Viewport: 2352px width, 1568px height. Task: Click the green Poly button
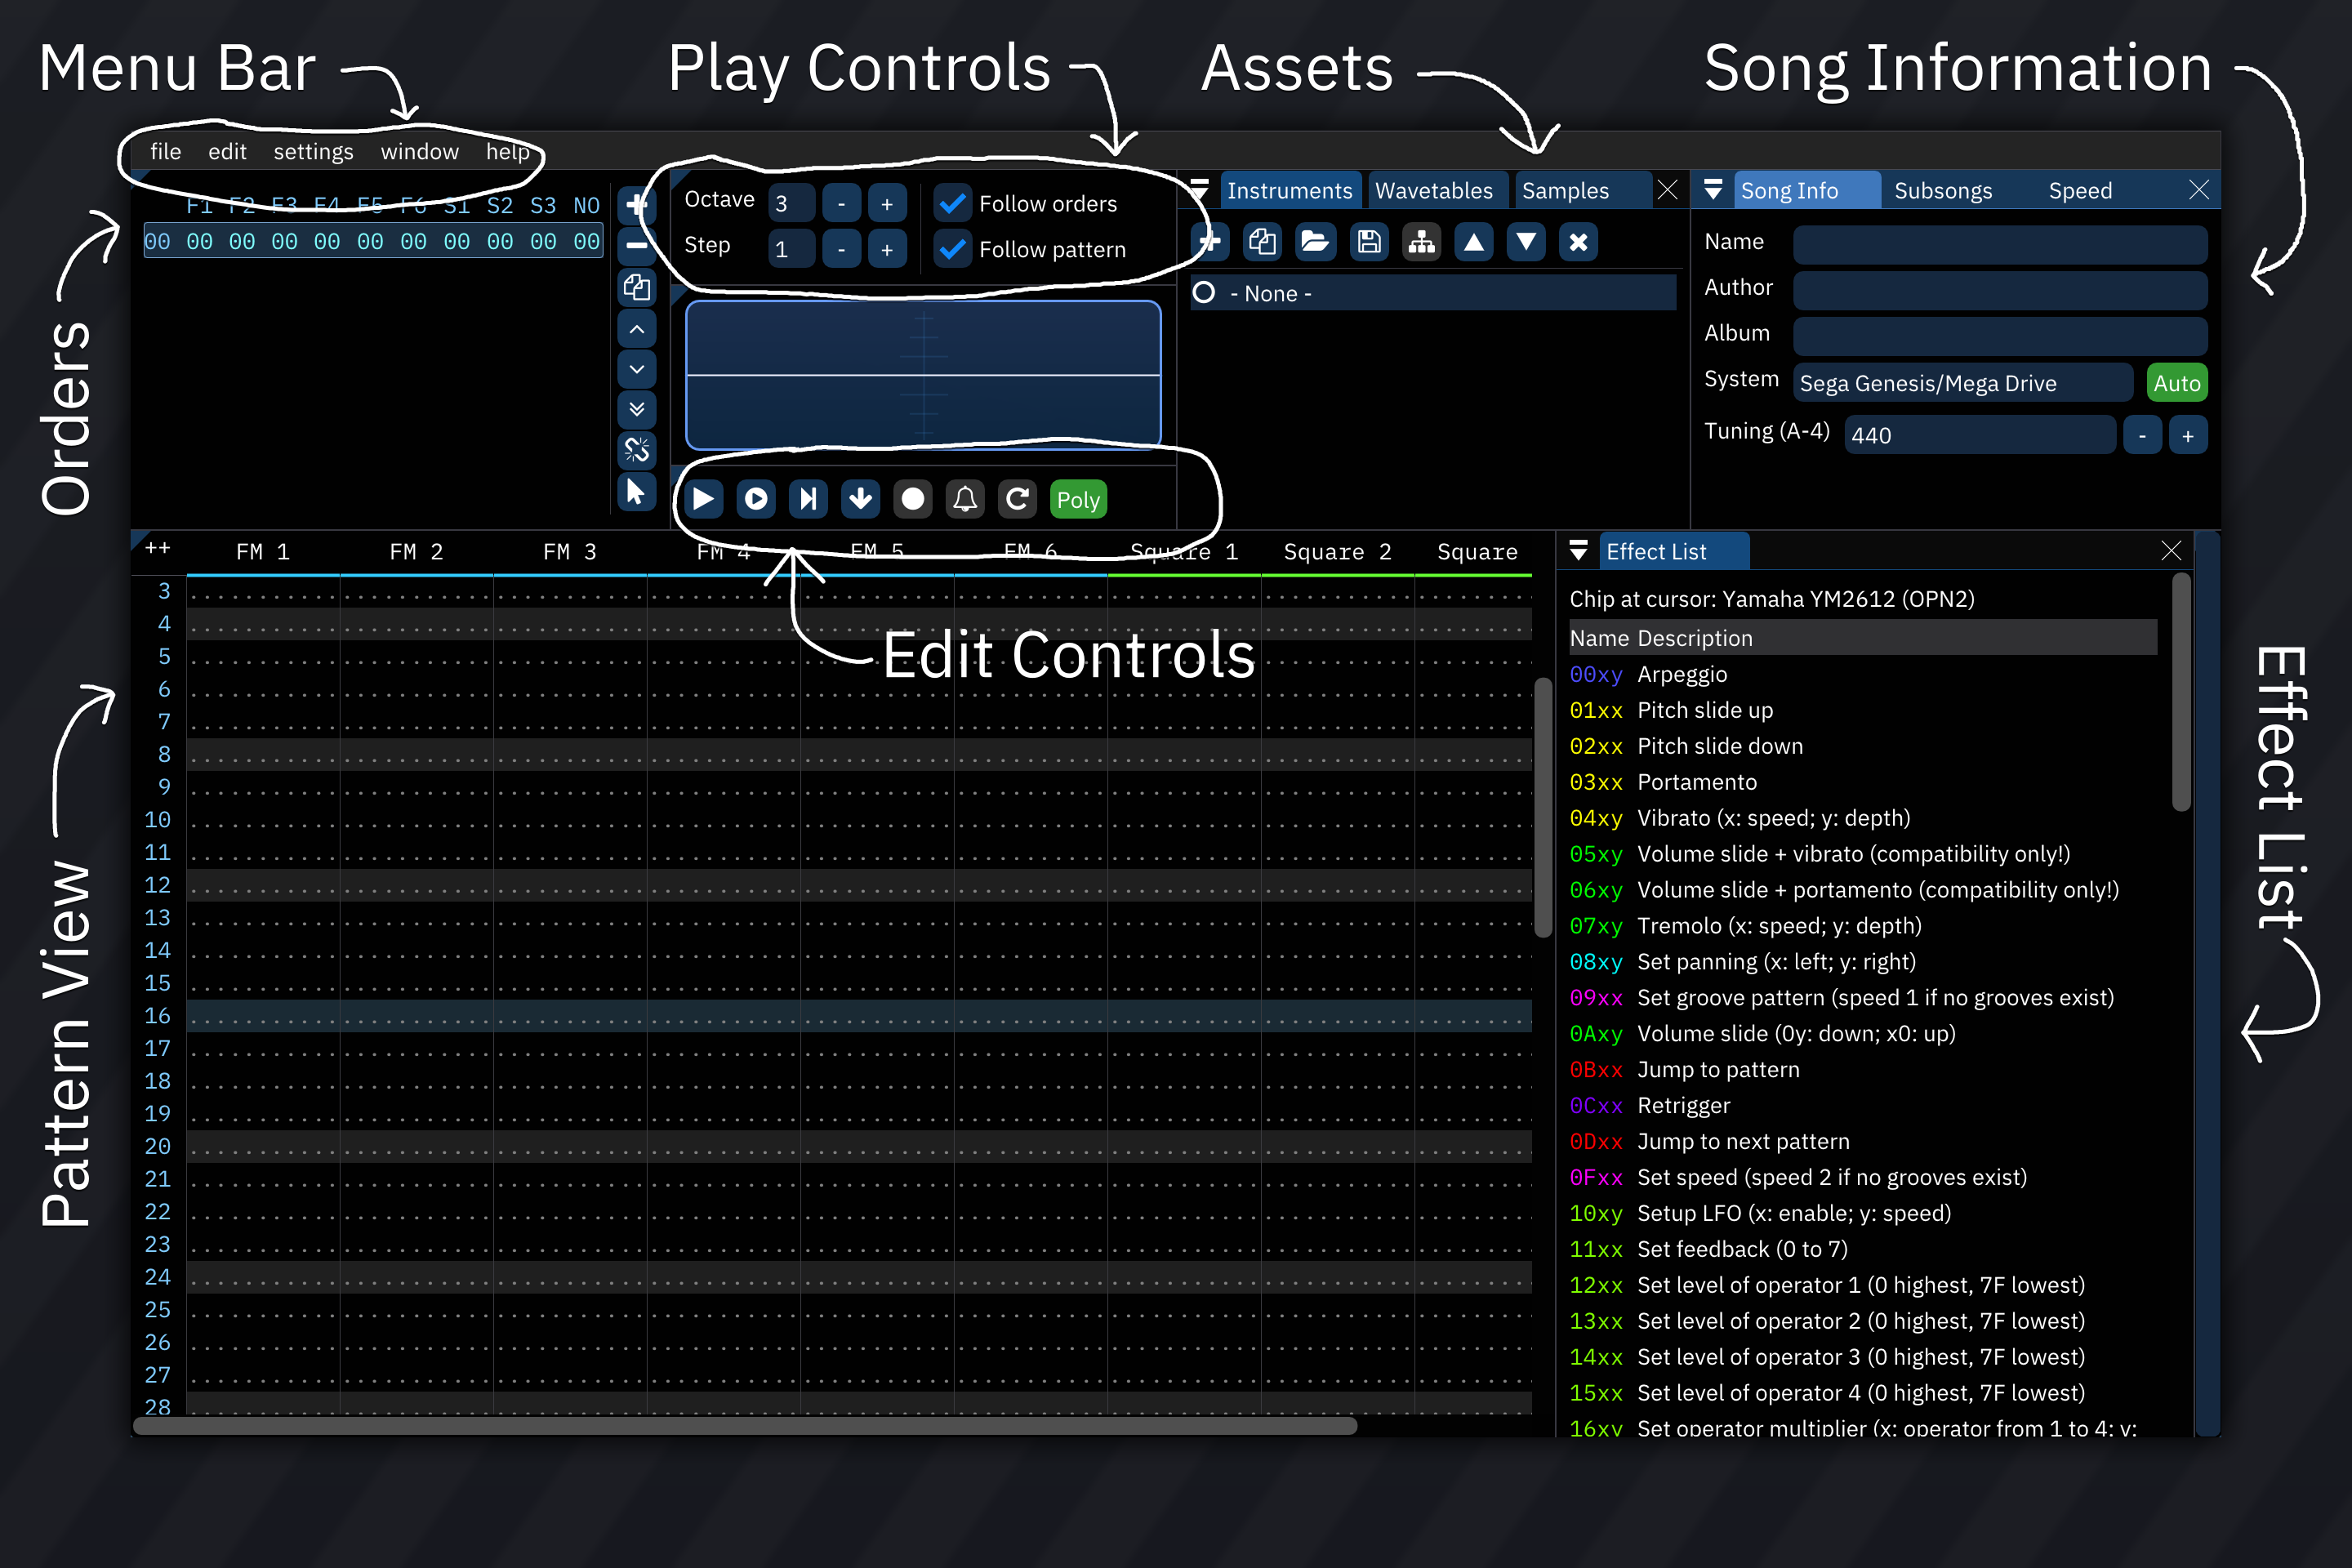point(1078,499)
